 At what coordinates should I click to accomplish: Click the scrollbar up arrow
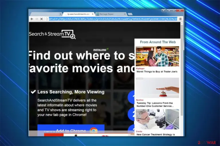(x=182, y=24)
